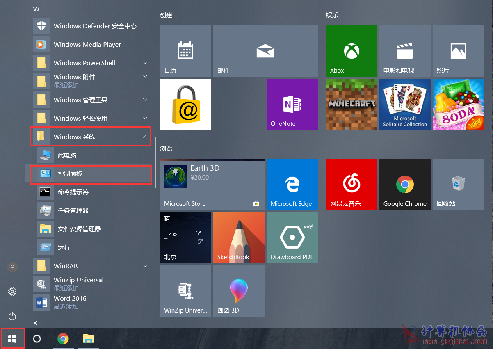
Task: Click the Power button
Action: pos(12,316)
